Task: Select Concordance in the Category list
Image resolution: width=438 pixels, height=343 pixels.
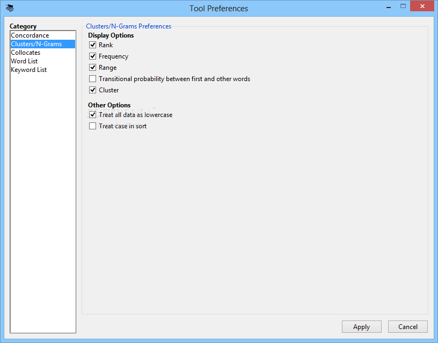Action: coord(30,35)
